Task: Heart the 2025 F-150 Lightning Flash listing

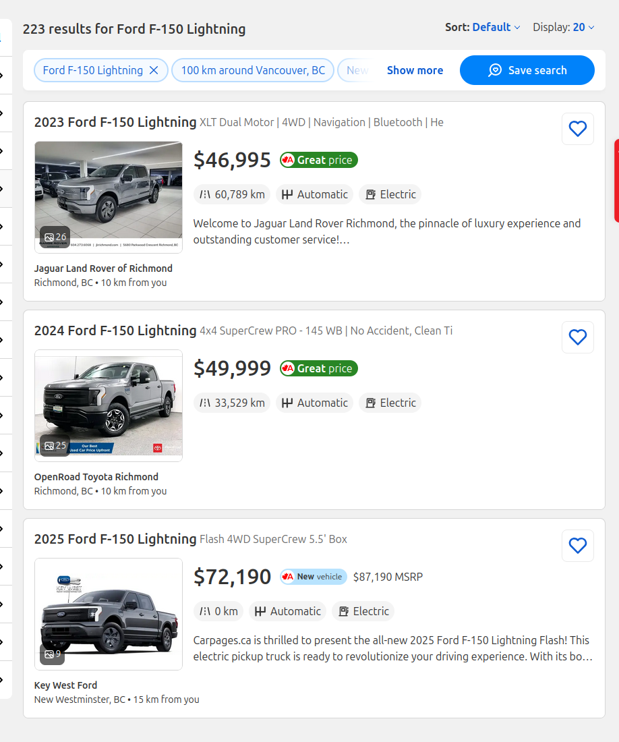Action: pos(577,546)
